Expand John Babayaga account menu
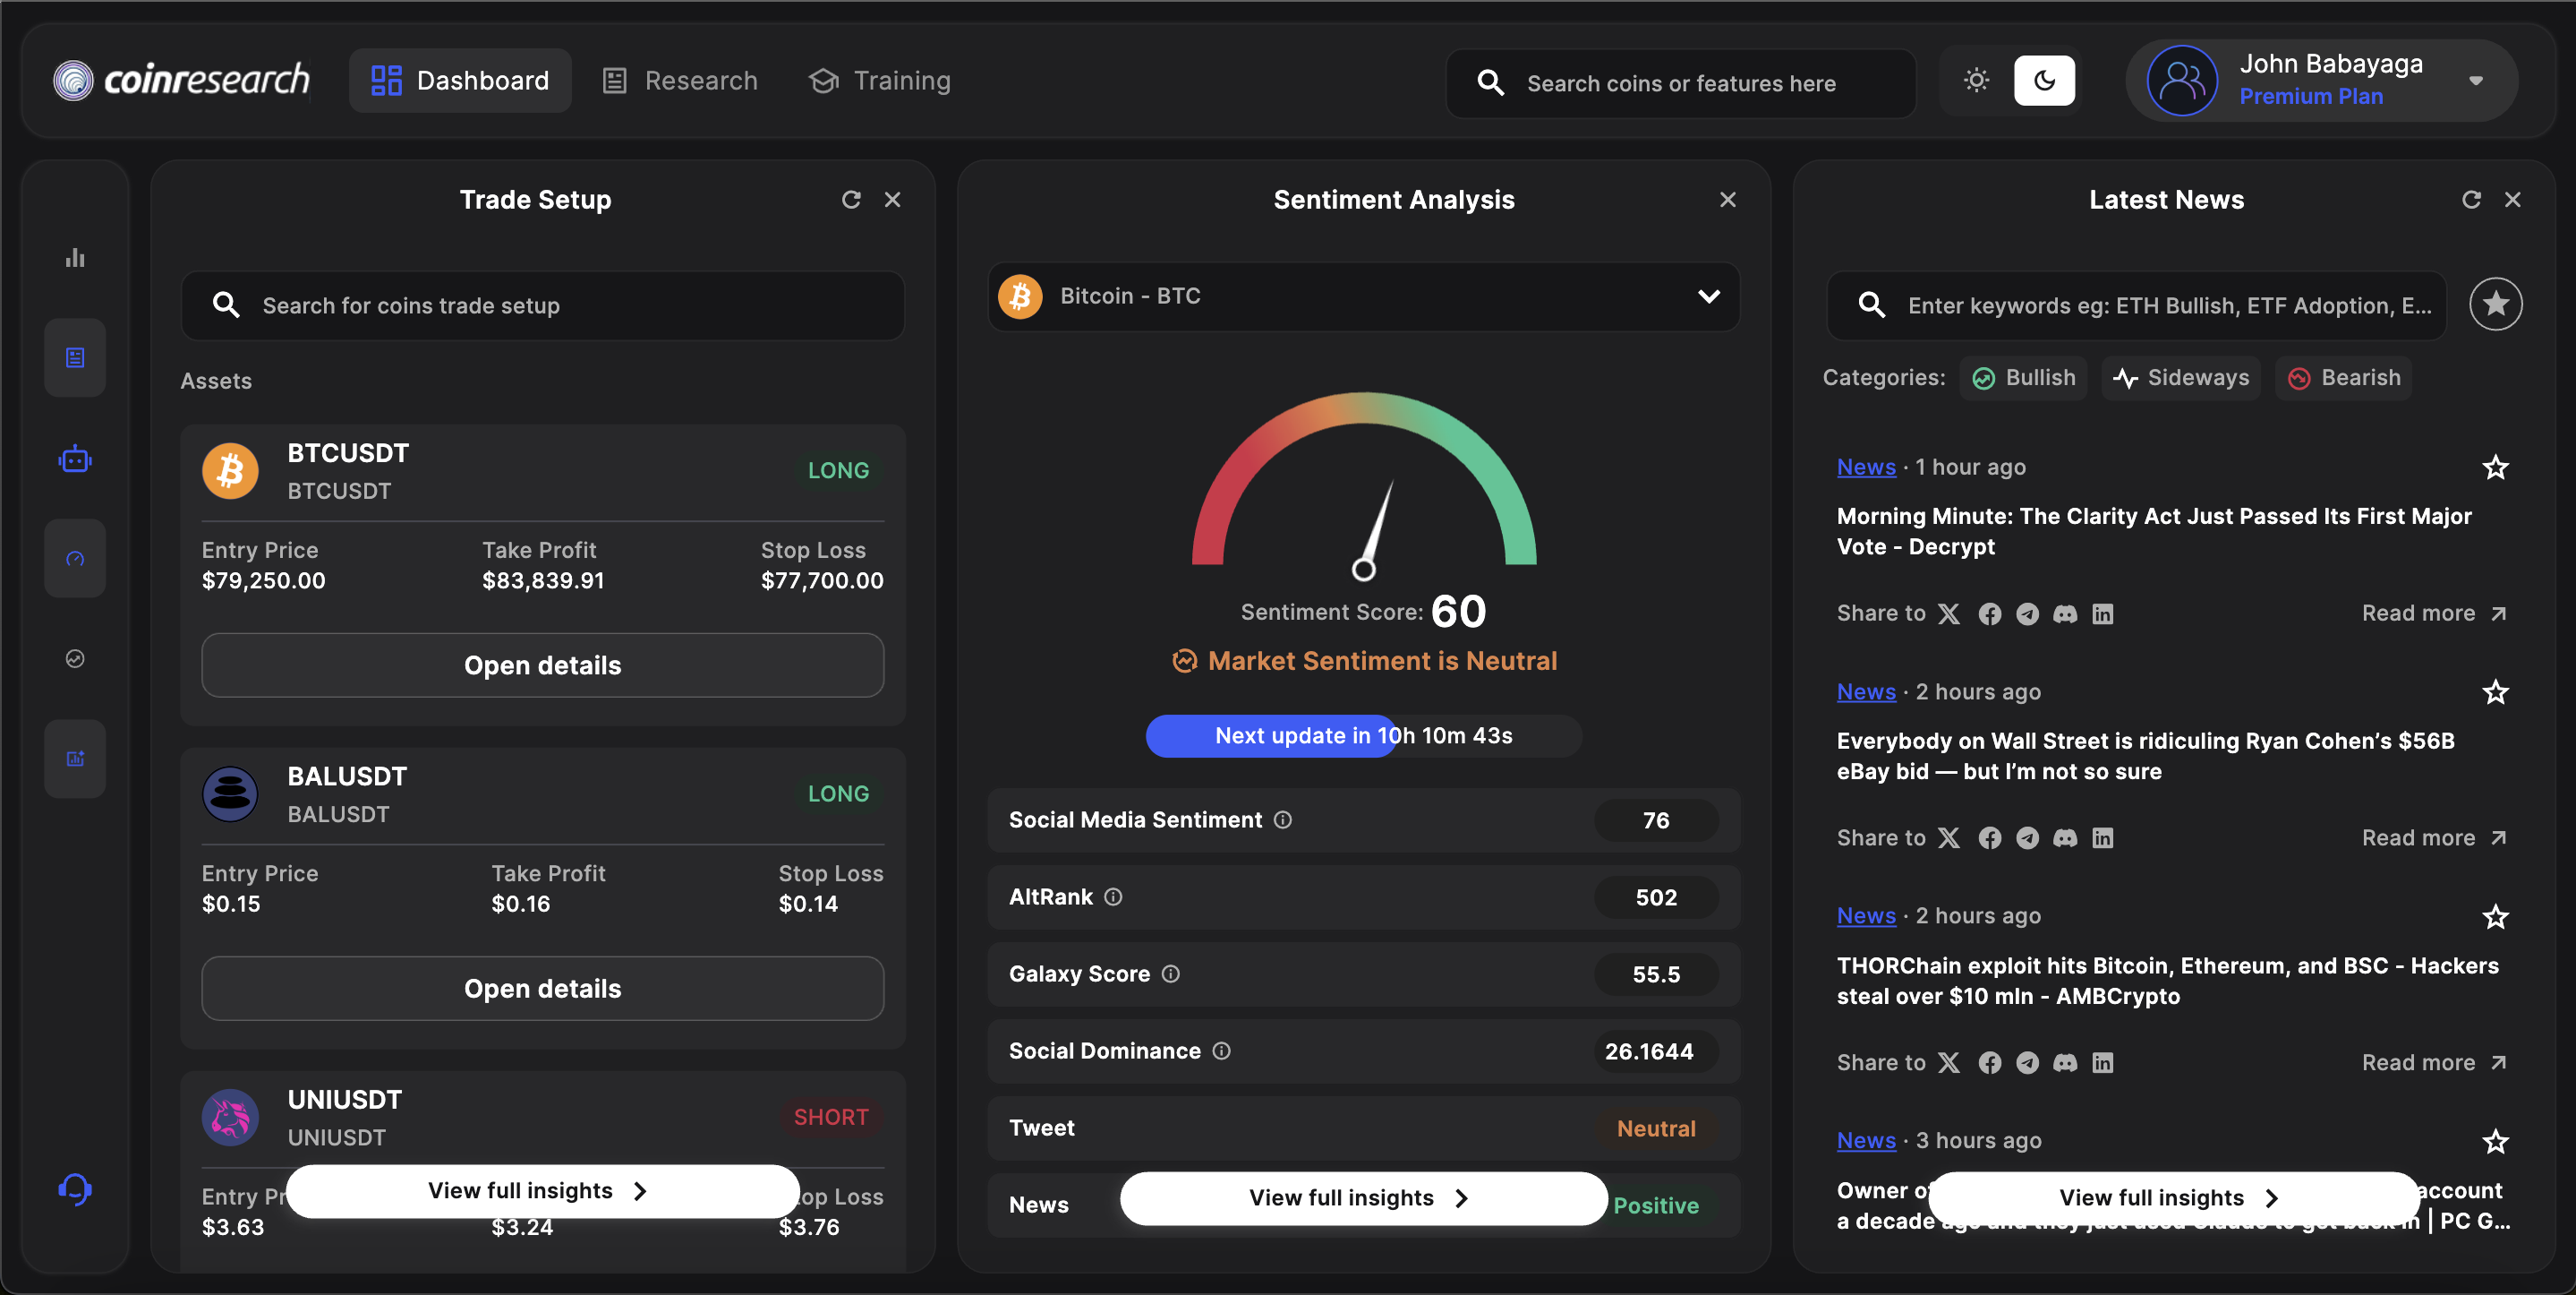 [2476, 81]
